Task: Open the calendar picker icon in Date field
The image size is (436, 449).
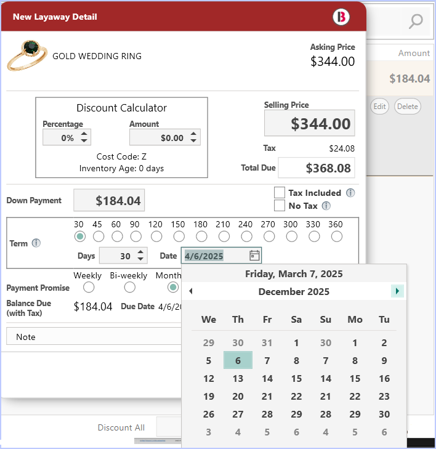Action: click(254, 256)
